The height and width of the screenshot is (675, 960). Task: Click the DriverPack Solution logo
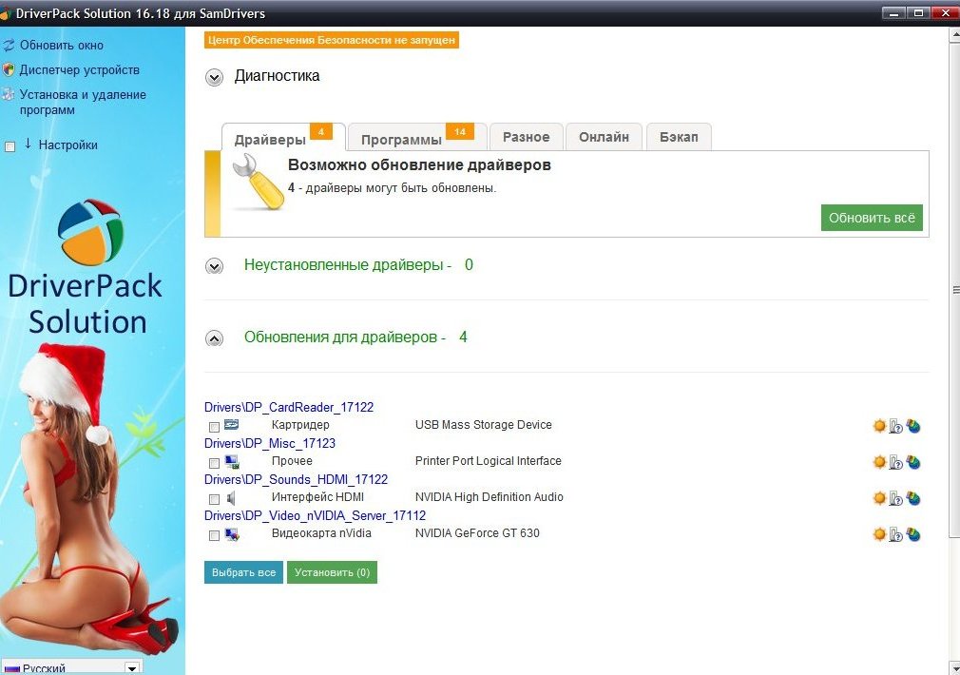pyautogui.click(x=90, y=232)
